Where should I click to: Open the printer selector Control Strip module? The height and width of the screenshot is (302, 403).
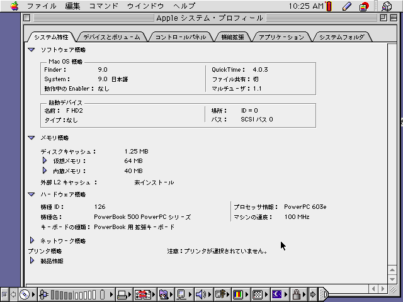[x=124, y=294]
